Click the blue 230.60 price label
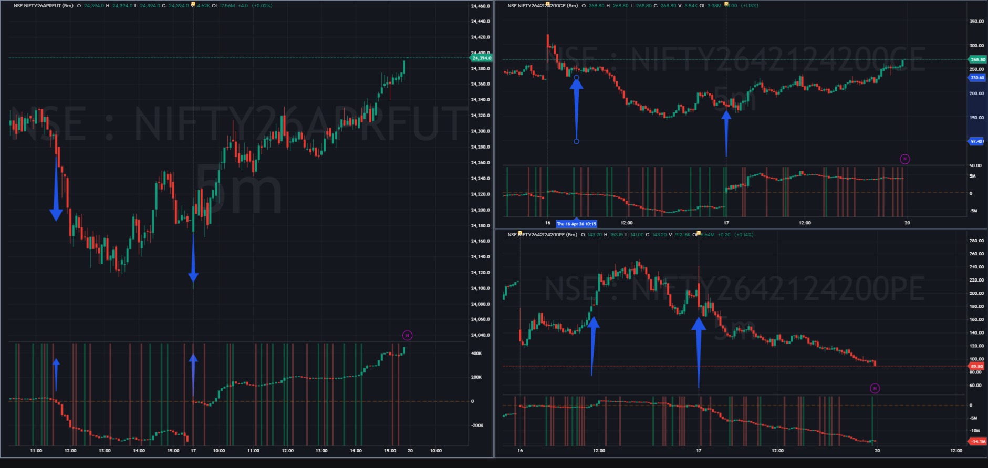The image size is (988, 468). [x=977, y=78]
